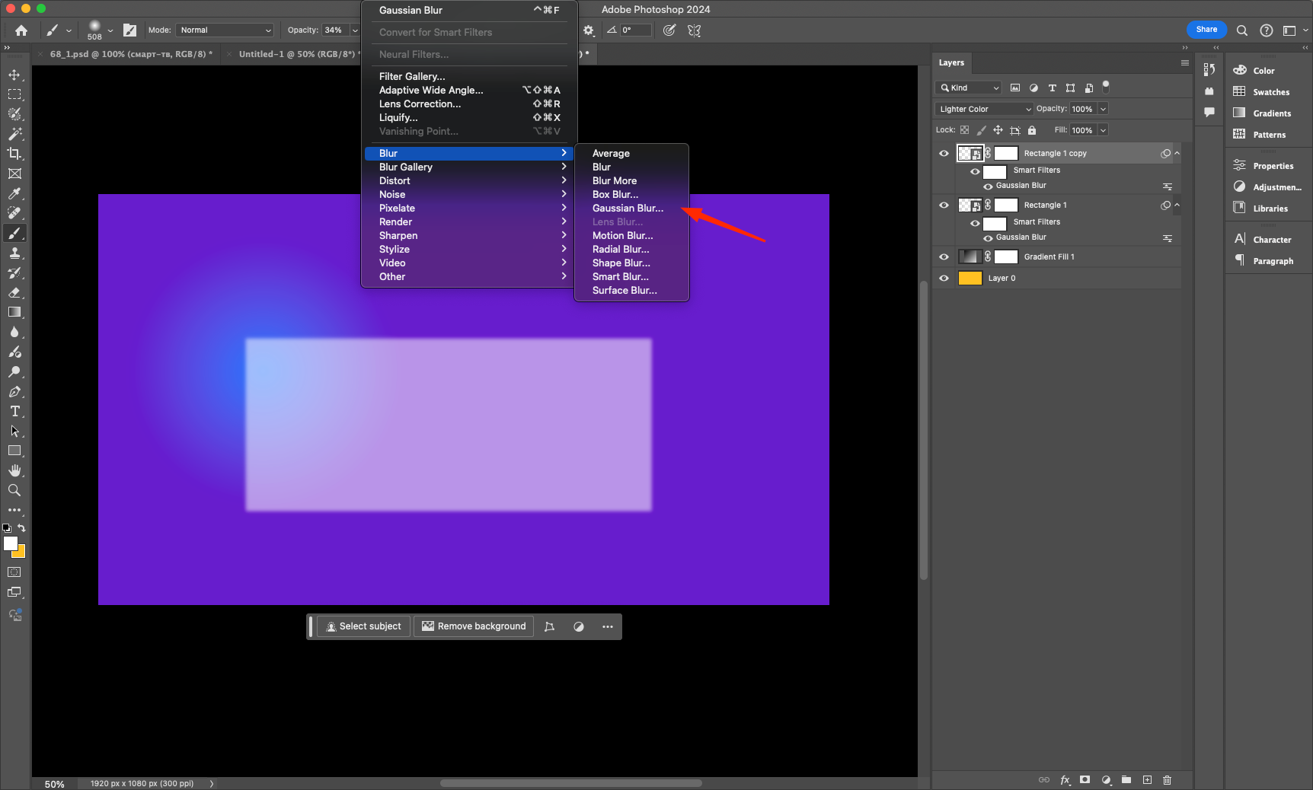Open the Distort submenu

[469, 180]
